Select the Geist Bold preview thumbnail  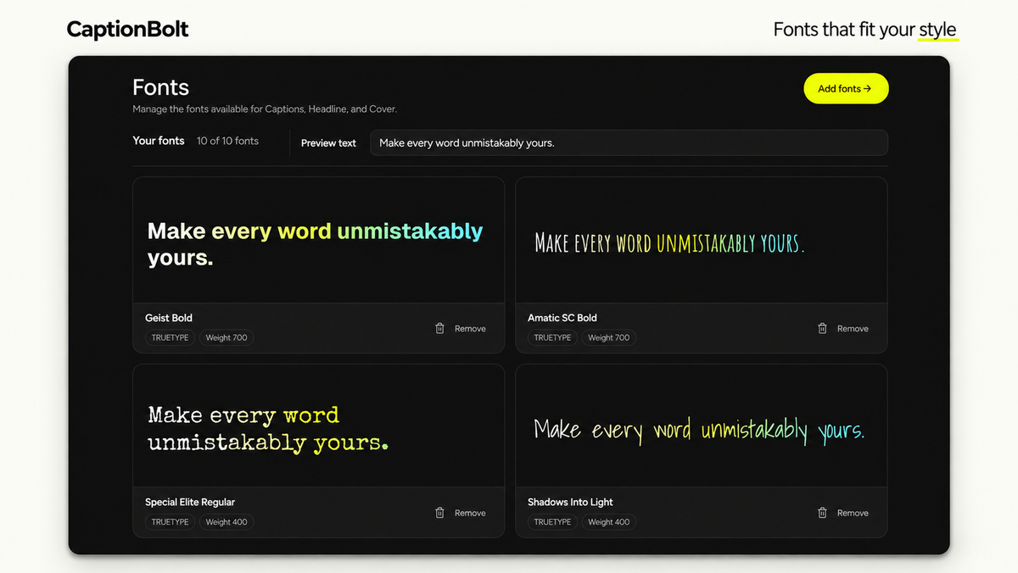click(318, 240)
